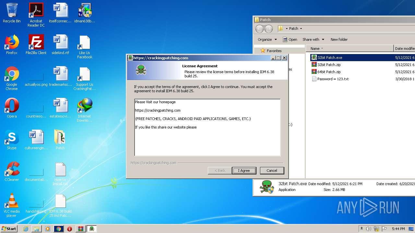Screen dimensions: 415x233
Task: Click inside the license text box
Action: click(207, 128)
